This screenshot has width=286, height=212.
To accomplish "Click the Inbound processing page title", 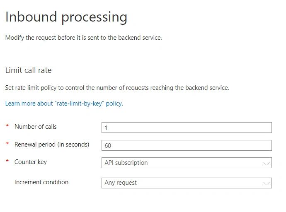I will pyautogui.click(x=66, y=17).
